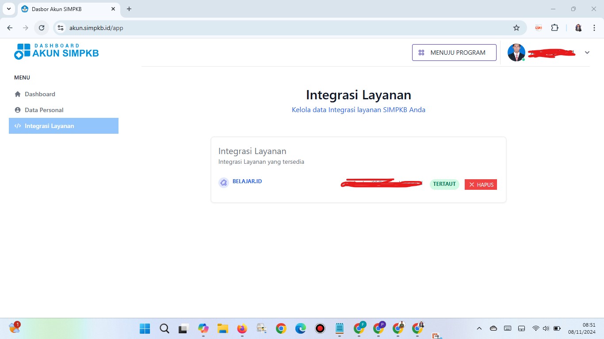Expand the user account dropdown chevron

tap(587, 53)
